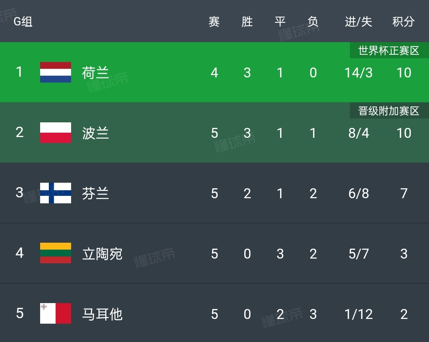Click Netherlands goals record 14/3
Viewport: 429px width, 342px height.
click(358, 73)
